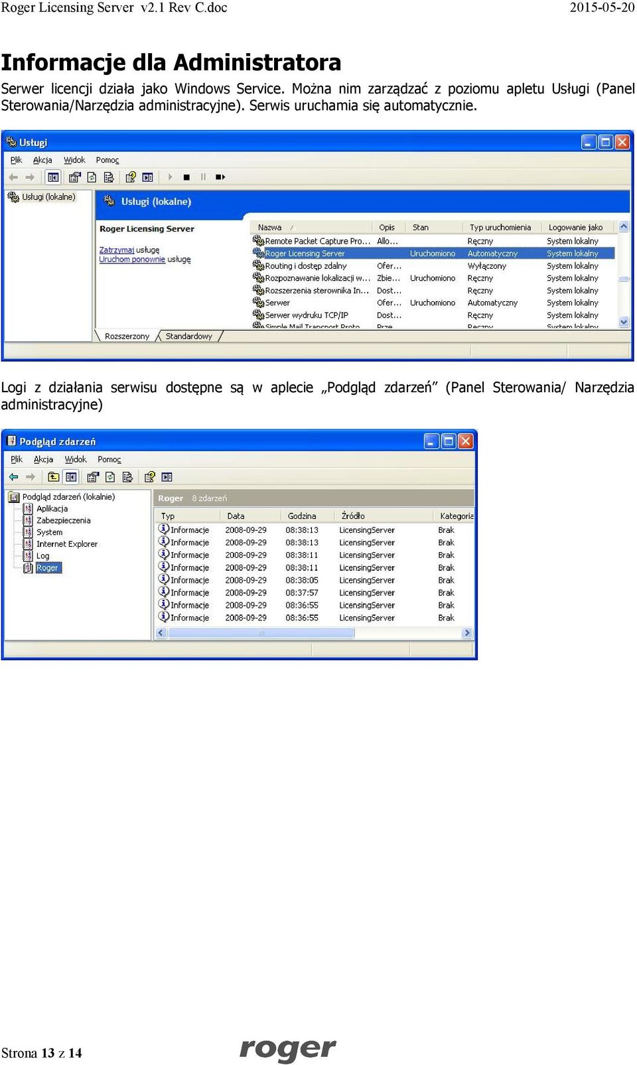Select the Aplikacja log
Screen dimensions: 637x1065
[x=52, y=508]
